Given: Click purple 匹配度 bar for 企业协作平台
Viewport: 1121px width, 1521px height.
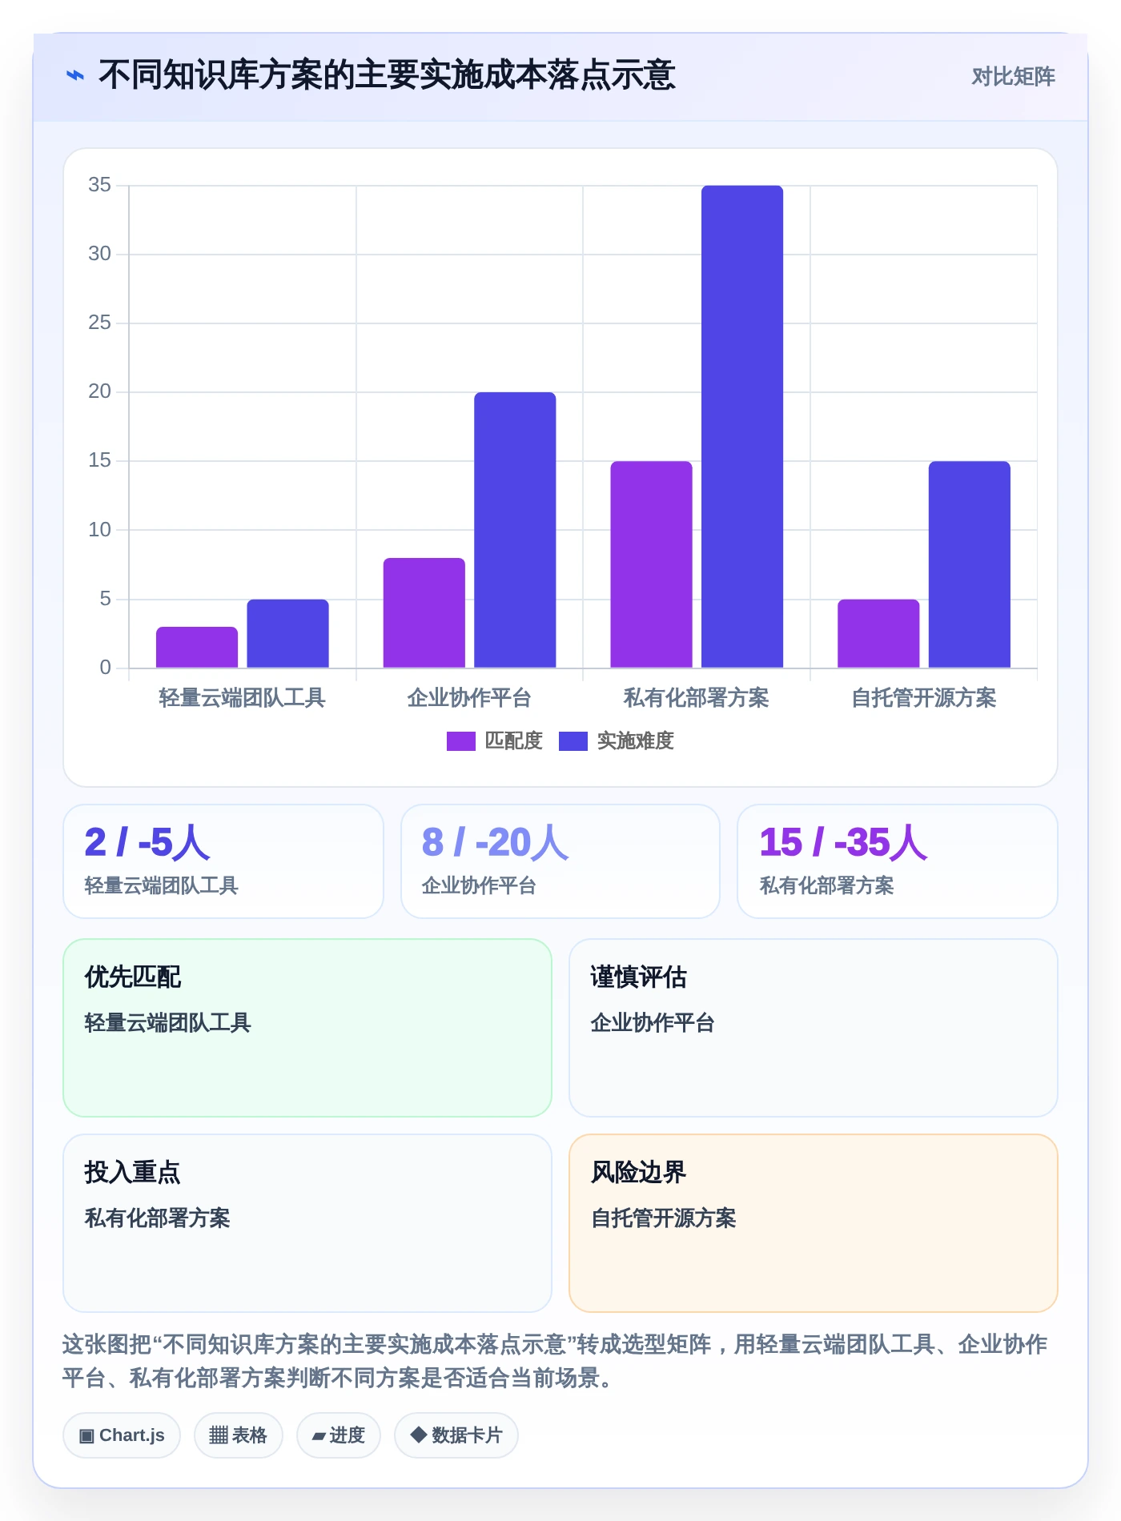Looking at the screenshot, I should (424, 612).
